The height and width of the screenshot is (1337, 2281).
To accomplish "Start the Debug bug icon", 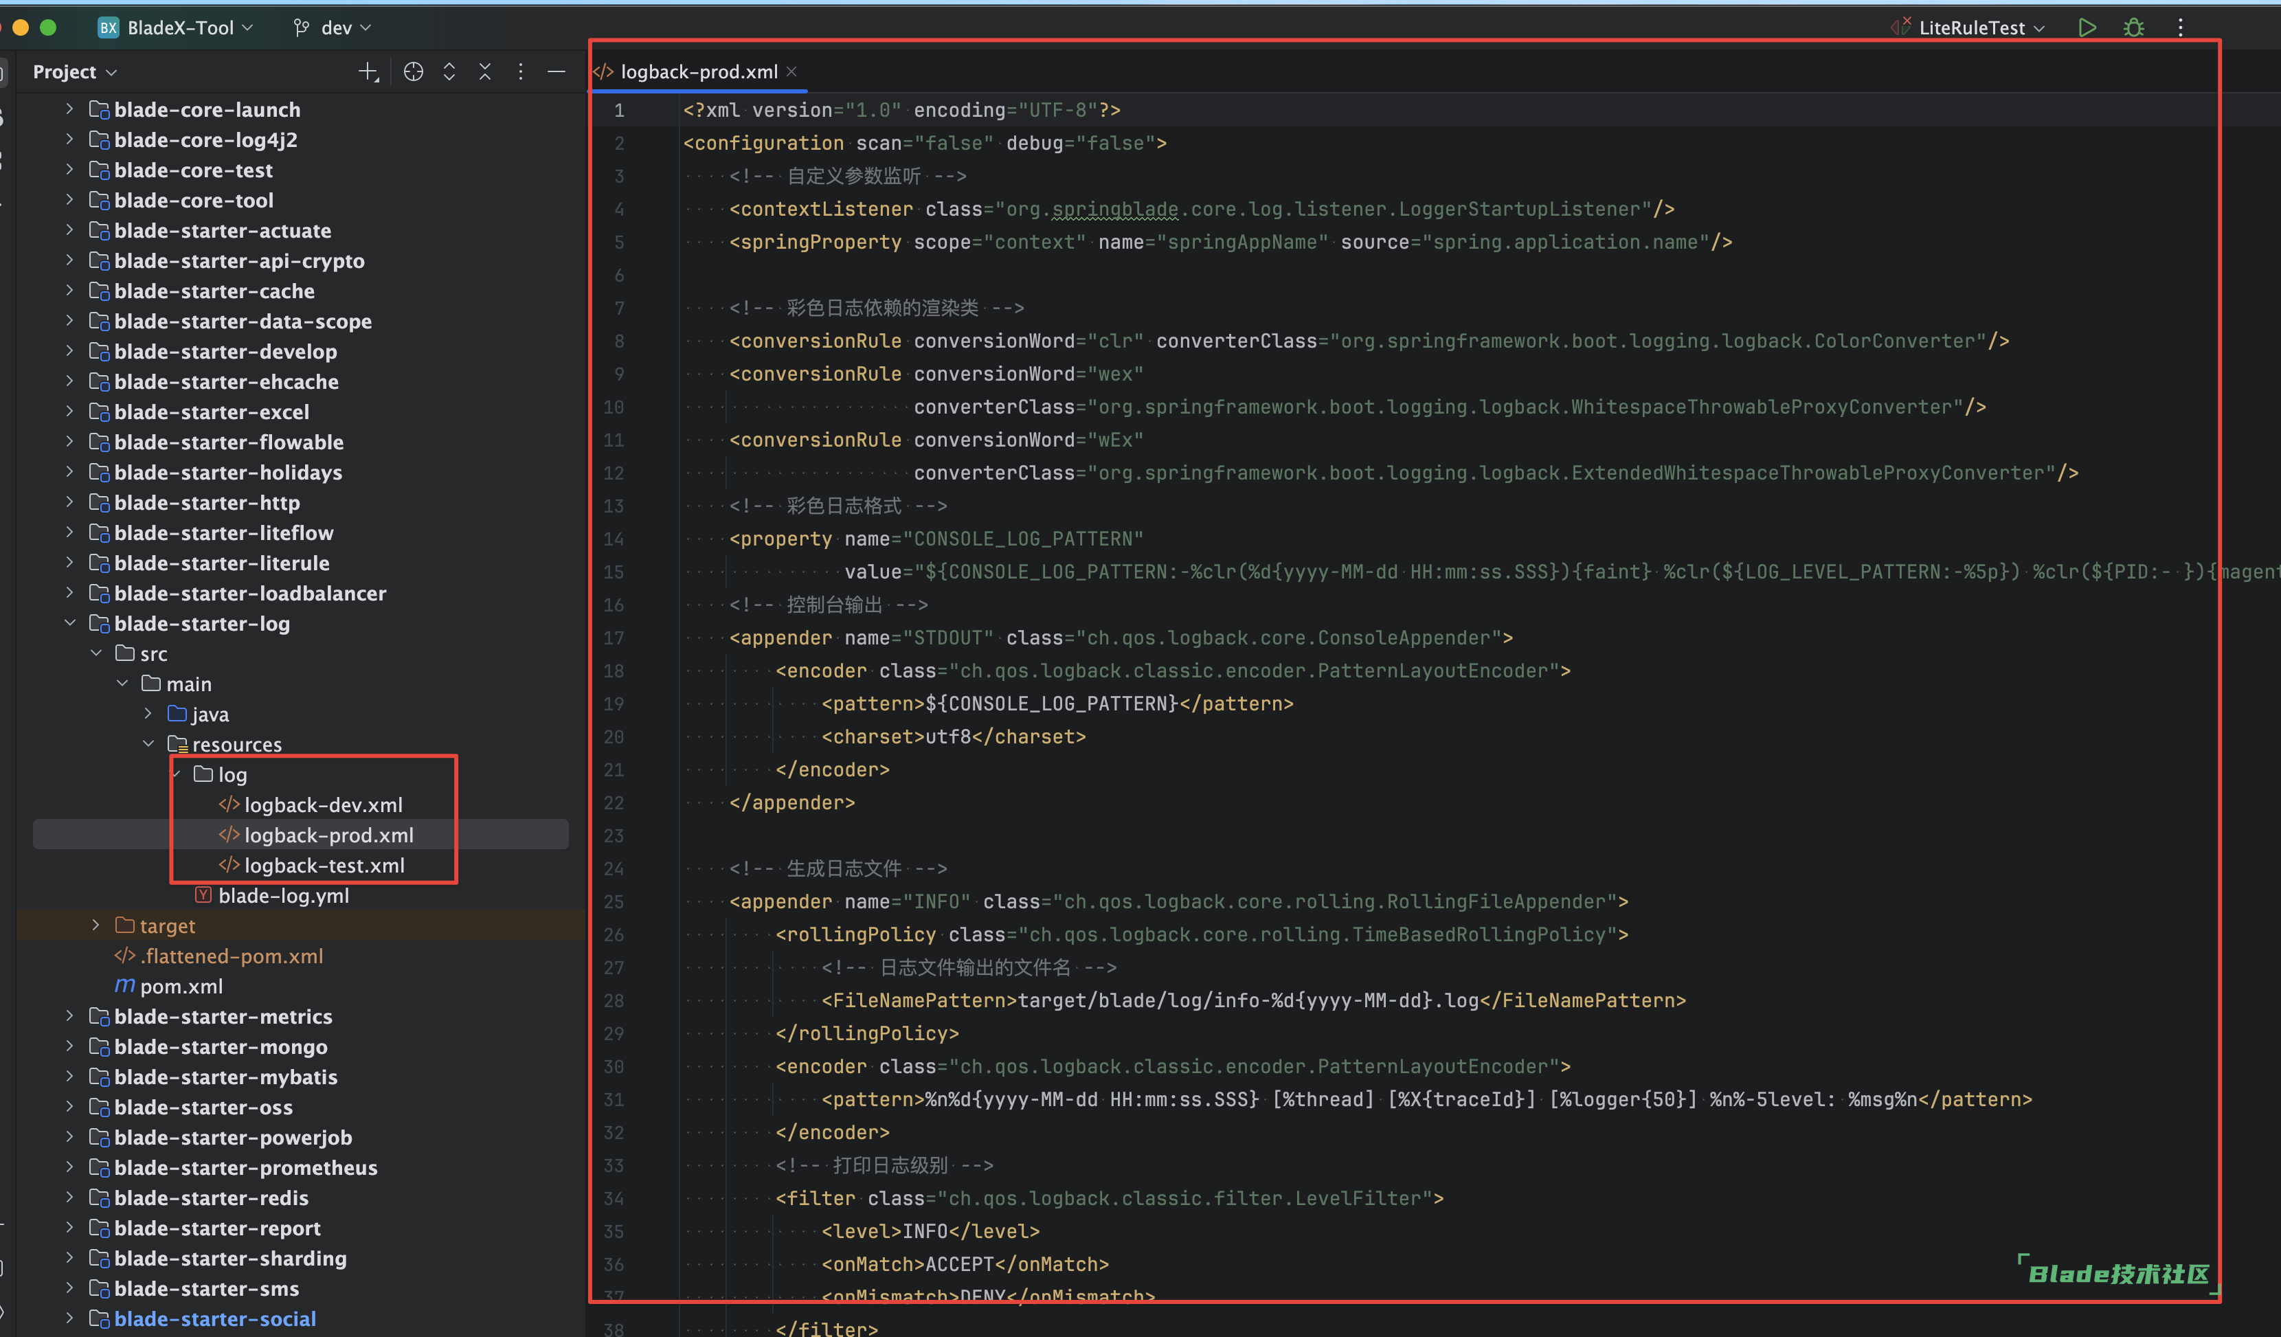I will (x=2133, y=27).
